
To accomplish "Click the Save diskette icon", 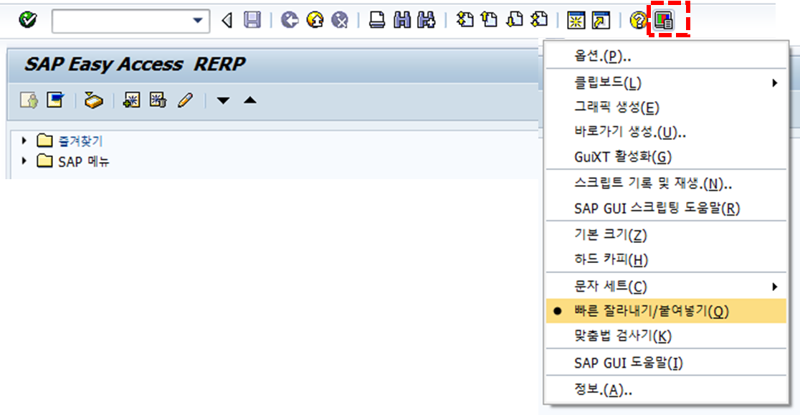I will tap(252, 20).
